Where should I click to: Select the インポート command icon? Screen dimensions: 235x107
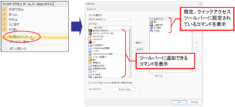(x=90, y=51)
